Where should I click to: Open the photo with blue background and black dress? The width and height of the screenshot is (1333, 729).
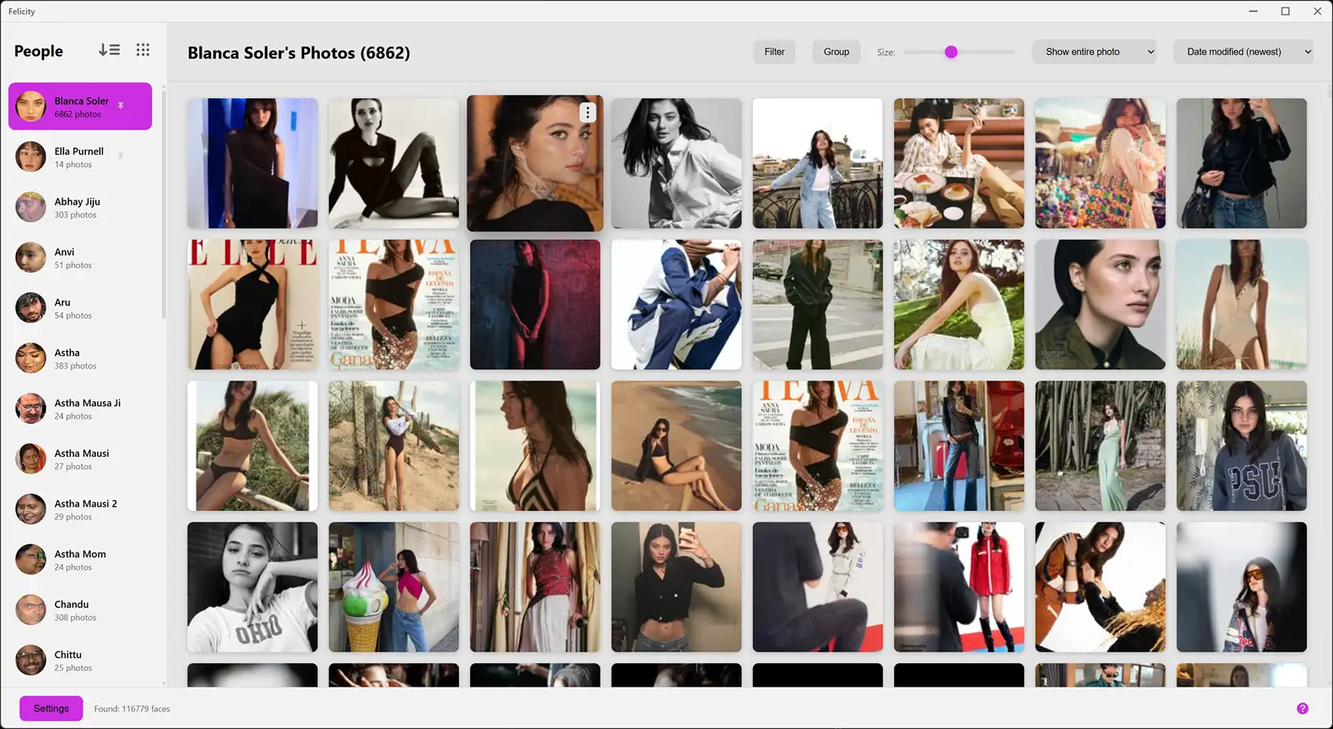point(252,163)
